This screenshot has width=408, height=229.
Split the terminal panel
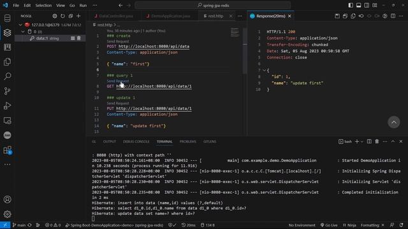369,141
